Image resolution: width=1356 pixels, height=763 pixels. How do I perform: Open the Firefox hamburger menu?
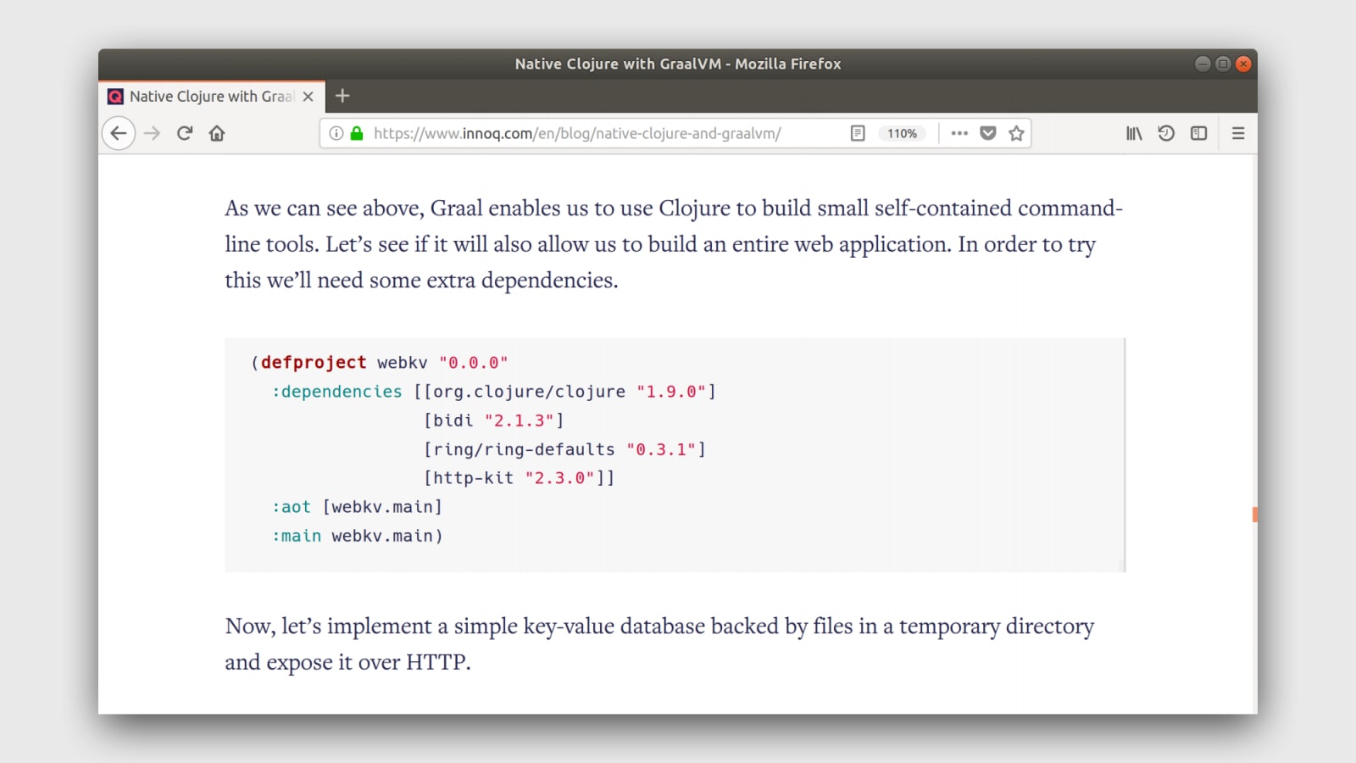[1238, 133]
